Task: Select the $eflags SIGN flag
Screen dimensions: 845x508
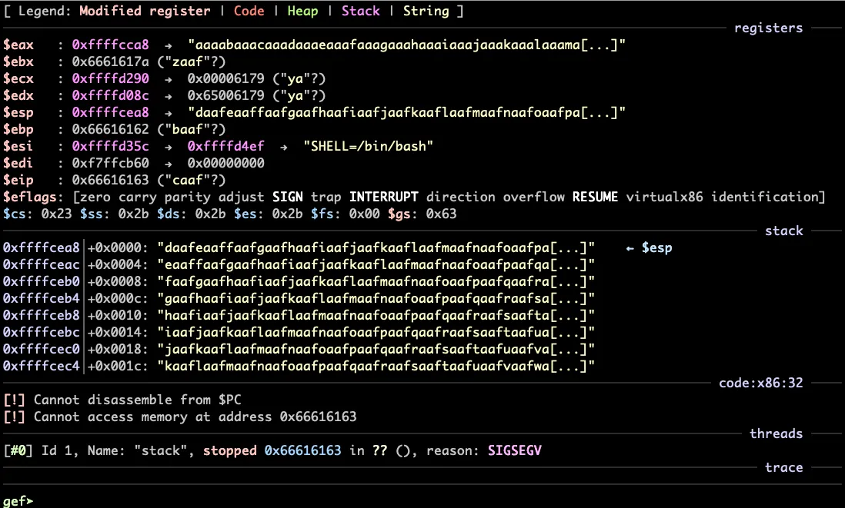Action: pos(287,197)
